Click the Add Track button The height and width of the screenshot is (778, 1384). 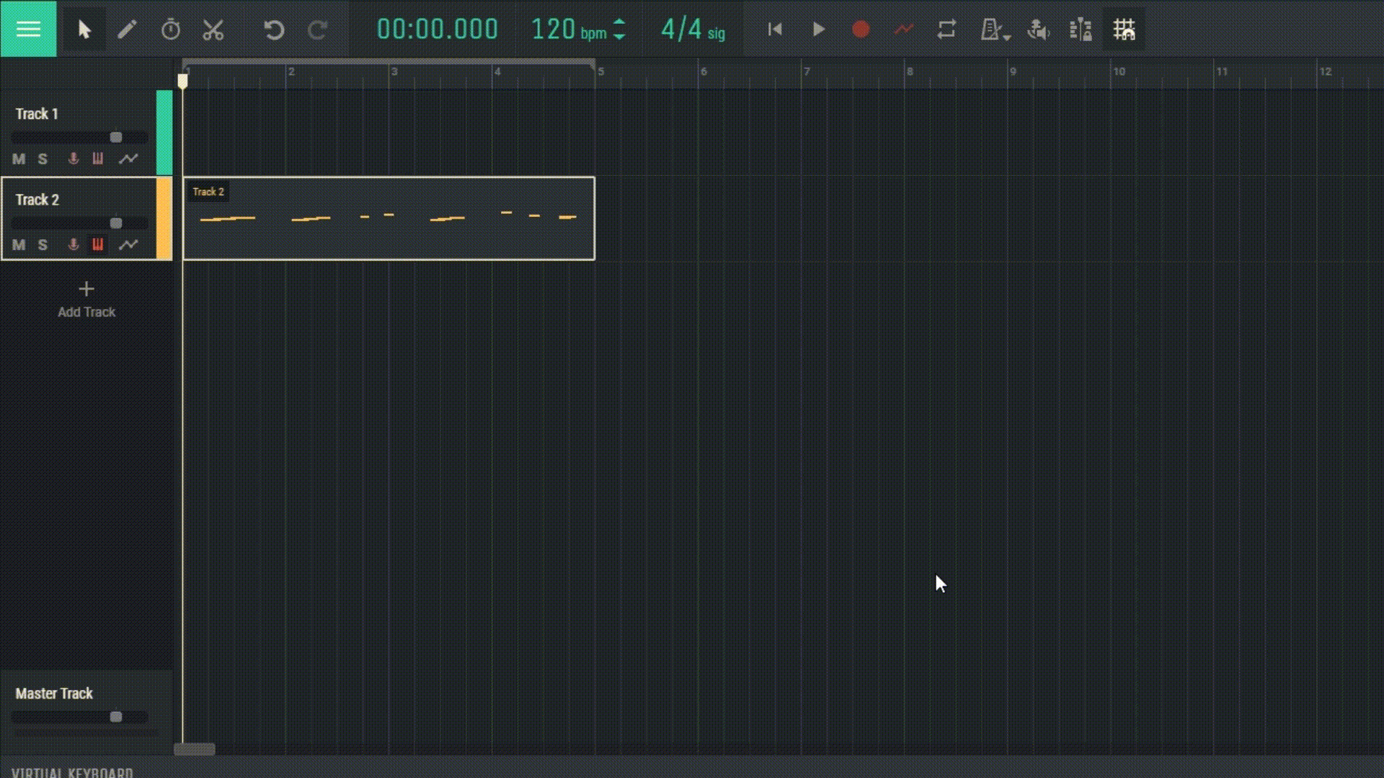tap(86, 298)
